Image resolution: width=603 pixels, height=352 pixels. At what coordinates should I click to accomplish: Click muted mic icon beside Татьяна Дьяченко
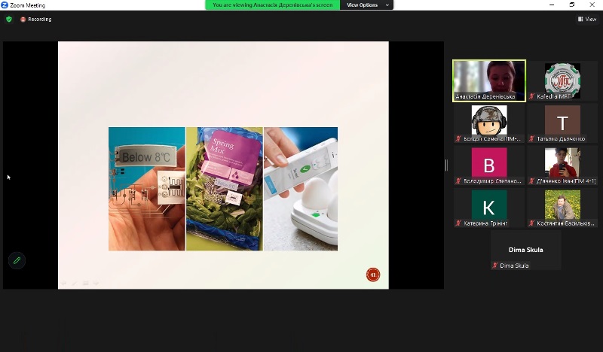tap(532, 139)
